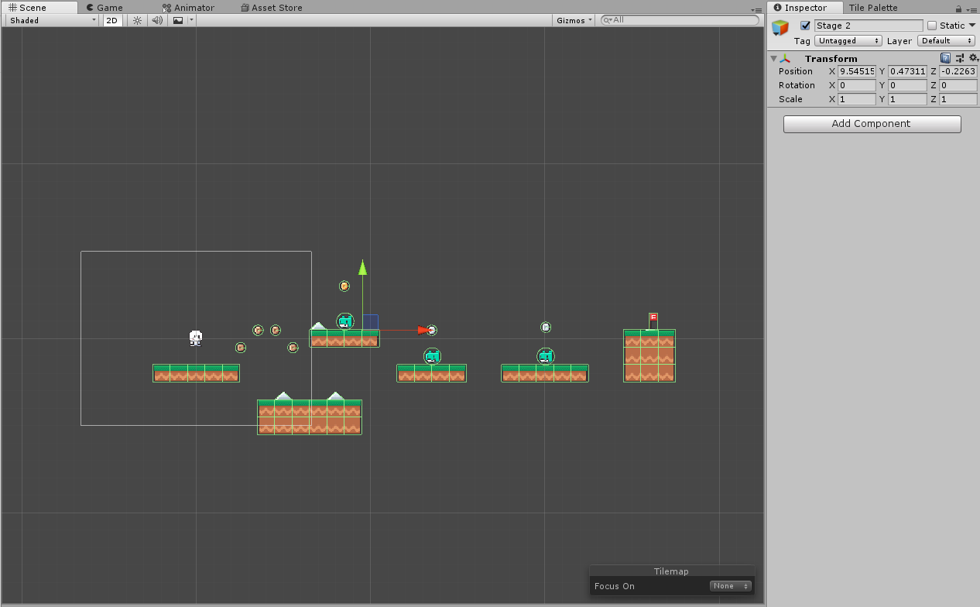Open the Inspector panel options menu

coord(972,9)
